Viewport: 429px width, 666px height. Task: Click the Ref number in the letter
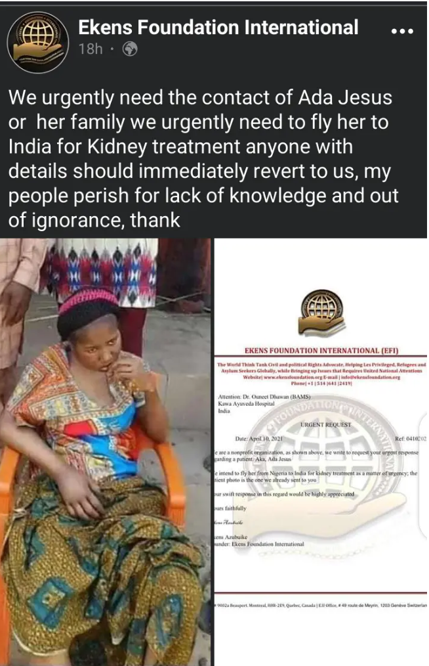pyautogui.click(x=411, y=438)
